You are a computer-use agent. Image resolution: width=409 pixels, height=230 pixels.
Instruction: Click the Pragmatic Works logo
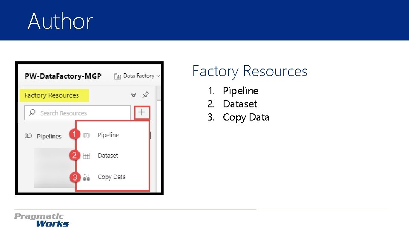[41, 220]
